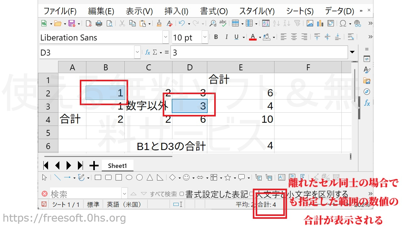Click the Clone Formatting paintbrush icon
This screenshot has width=402, height=226.
pos(159,24)
